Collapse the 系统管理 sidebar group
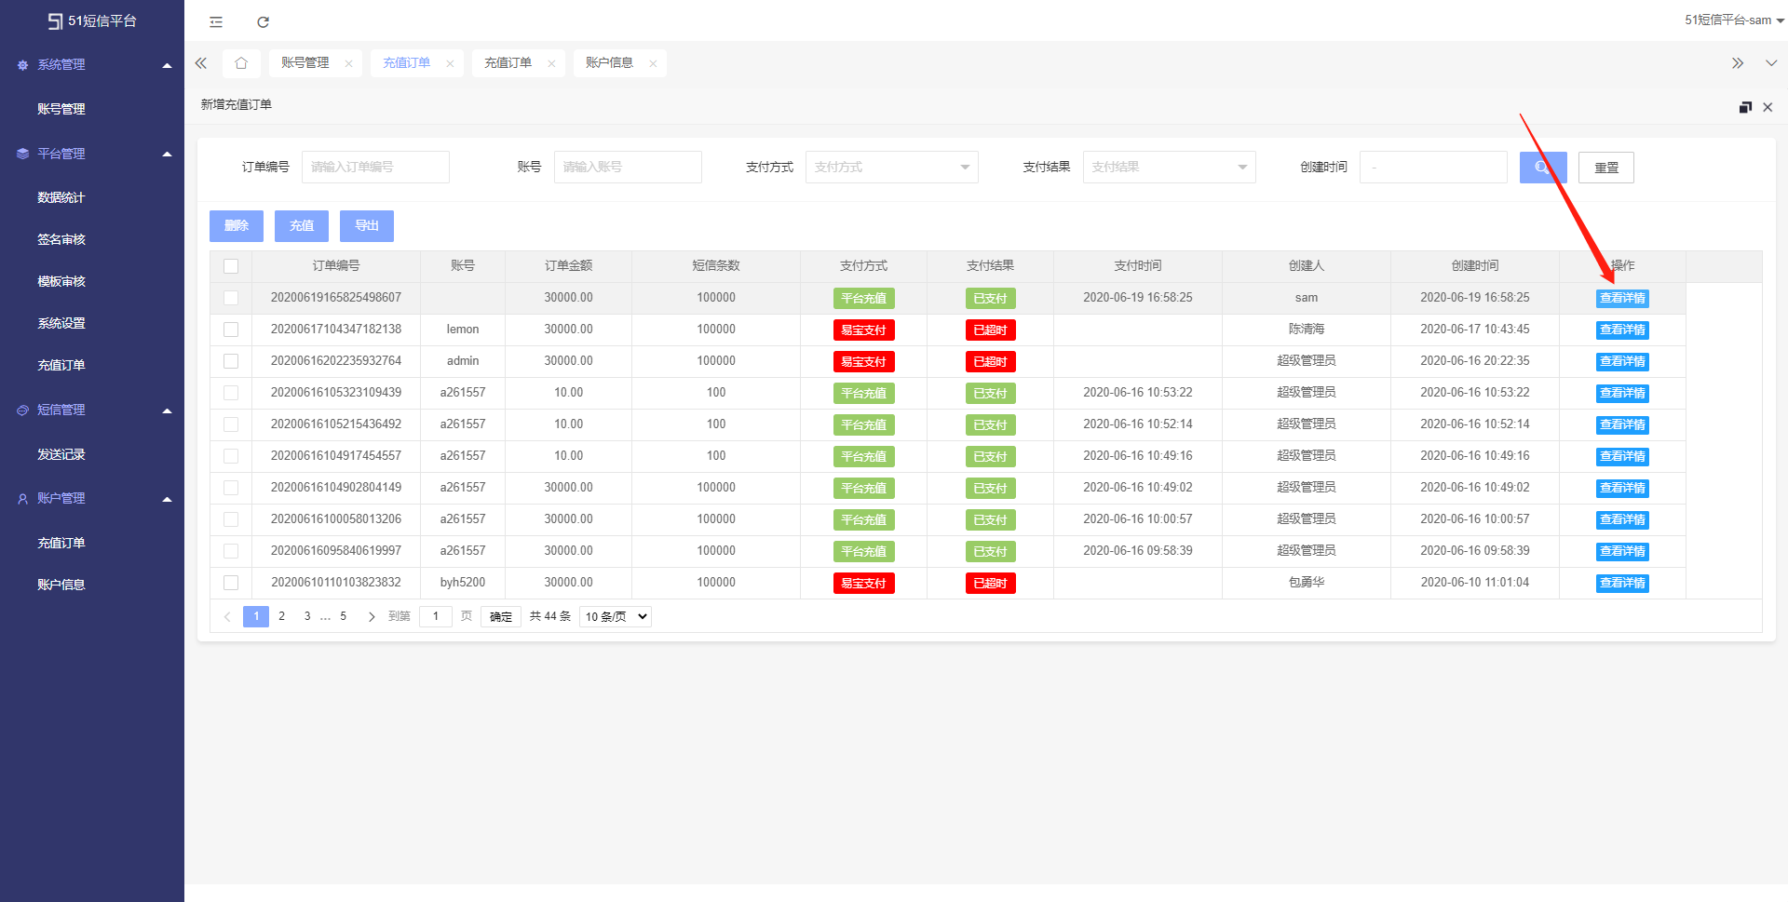Screen dimensions: 1788x902 [168, 65]
